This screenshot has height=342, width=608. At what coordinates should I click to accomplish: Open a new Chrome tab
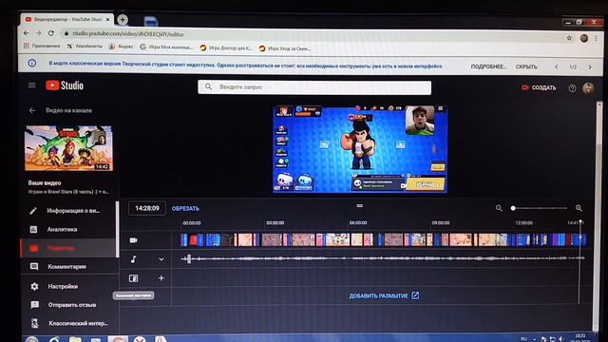pyautogui.click(x=123, y=19)
